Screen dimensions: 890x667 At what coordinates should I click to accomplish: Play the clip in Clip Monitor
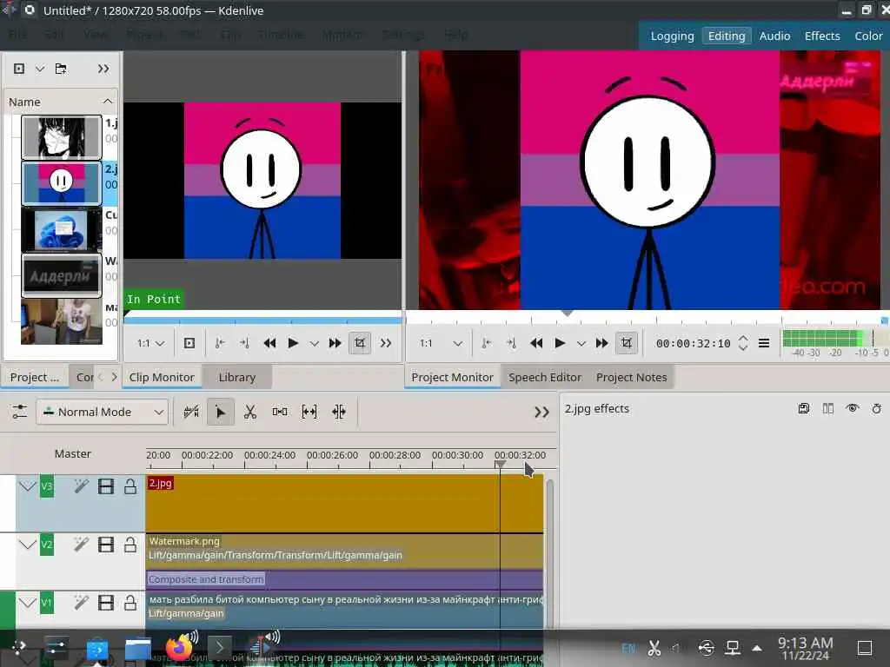click(x=293, y=343)
